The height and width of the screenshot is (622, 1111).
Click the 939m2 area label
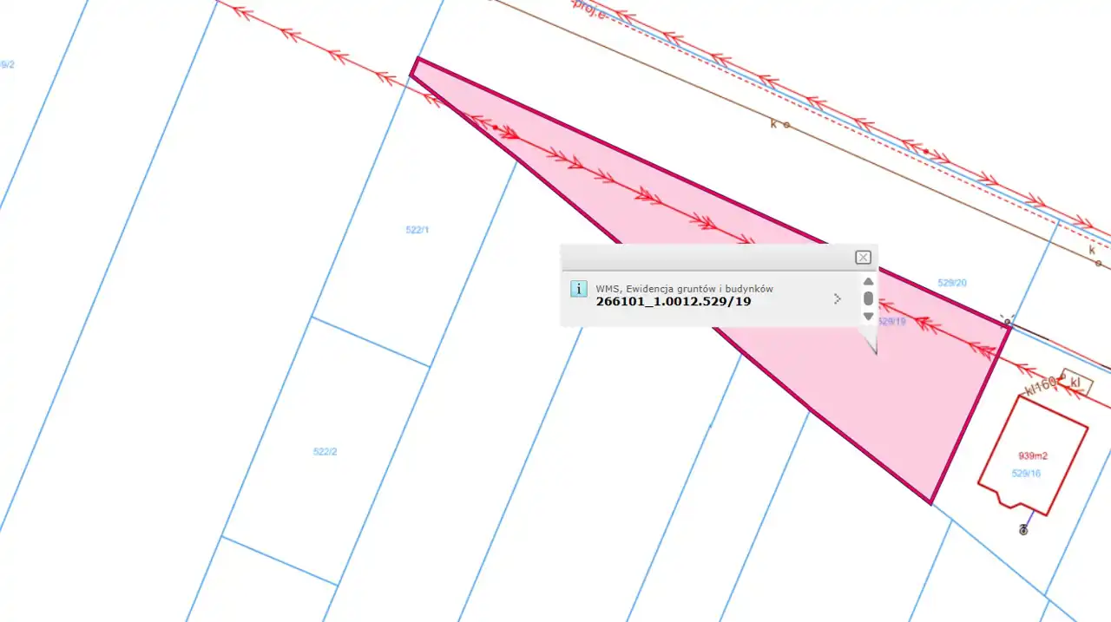1032,455
